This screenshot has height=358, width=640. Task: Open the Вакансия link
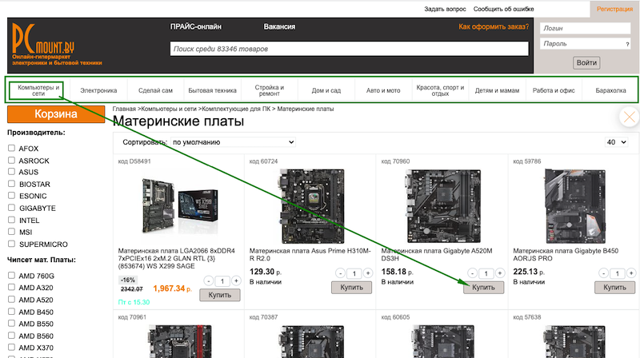coord(279,27)
